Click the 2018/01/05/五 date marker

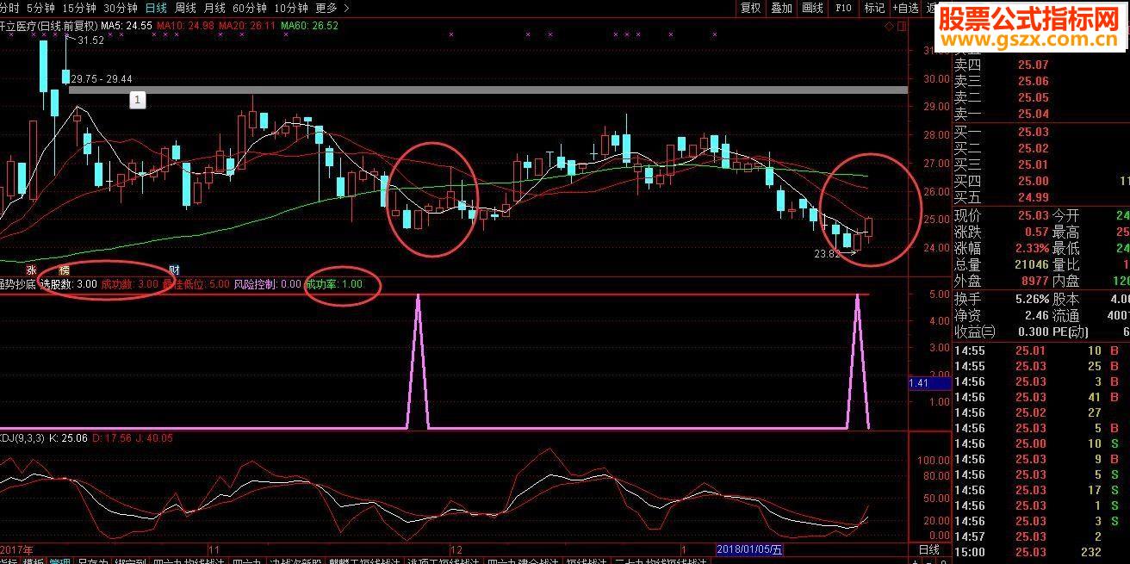750,549
